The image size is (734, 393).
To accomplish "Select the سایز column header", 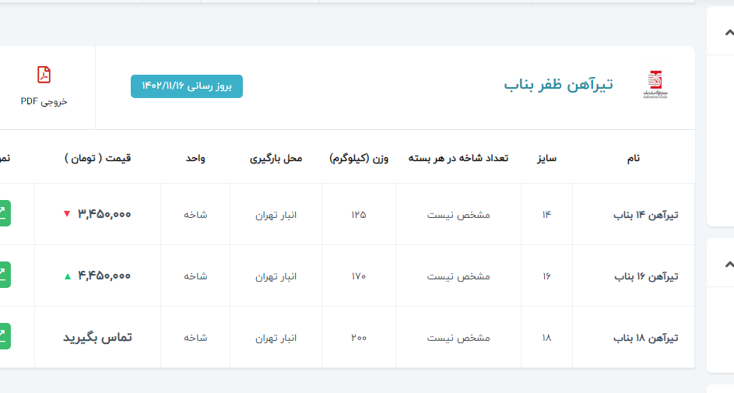I will 546,158.
